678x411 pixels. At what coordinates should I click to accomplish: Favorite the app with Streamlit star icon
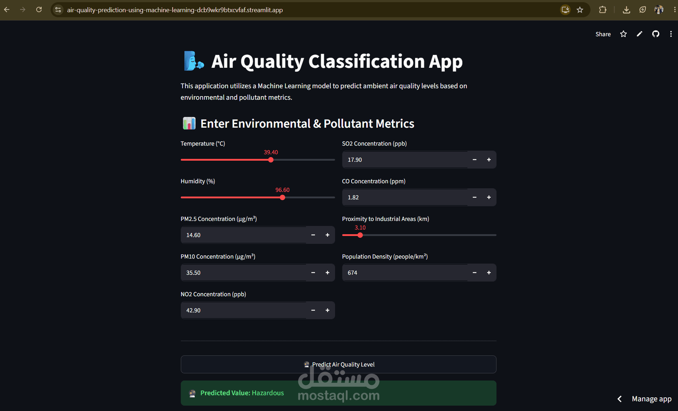click(x=623, y=34)
